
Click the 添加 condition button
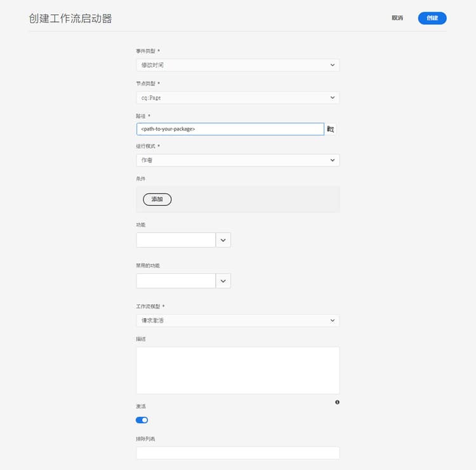pyautogui.click(x=157, y=200)
